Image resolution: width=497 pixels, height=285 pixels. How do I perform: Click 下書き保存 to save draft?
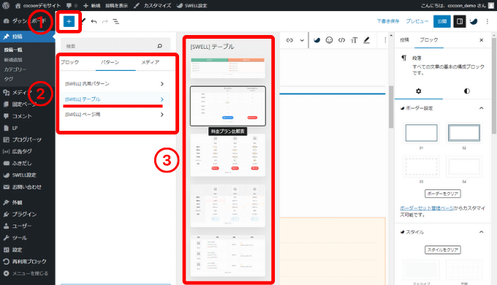(x=388, y=21)
